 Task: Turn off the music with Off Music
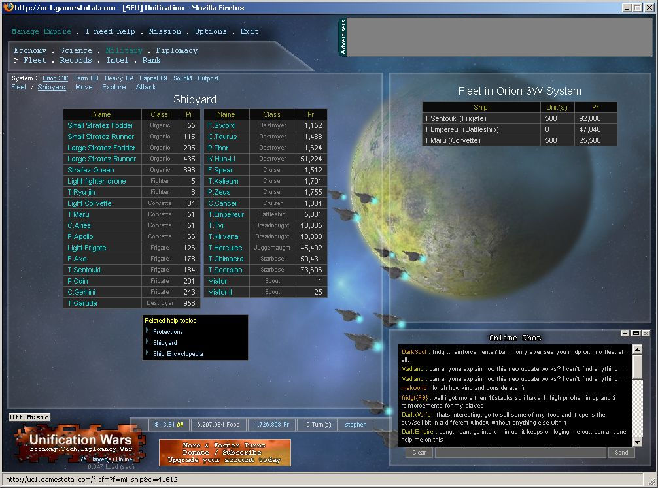(x=29, y=417)
